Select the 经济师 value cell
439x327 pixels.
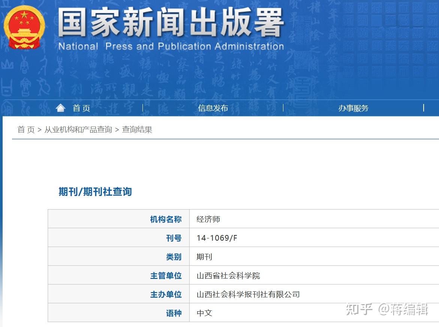click(314, 219)
